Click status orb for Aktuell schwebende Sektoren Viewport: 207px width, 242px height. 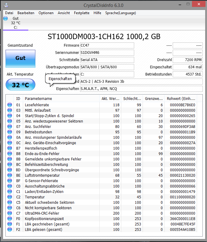click(x=10, y=202)
